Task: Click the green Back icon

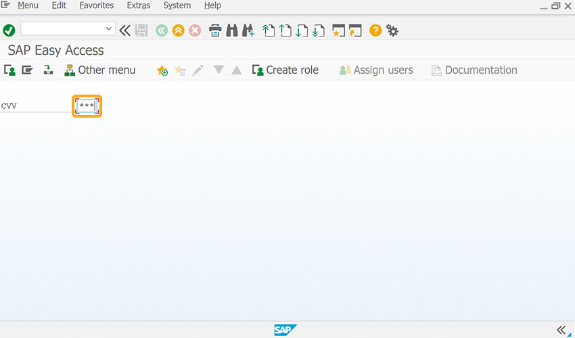Action: (162, 30)
